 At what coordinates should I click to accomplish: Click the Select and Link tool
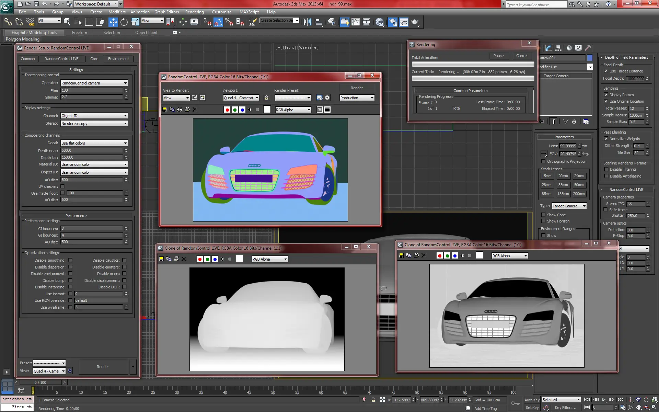pos(8,22)
